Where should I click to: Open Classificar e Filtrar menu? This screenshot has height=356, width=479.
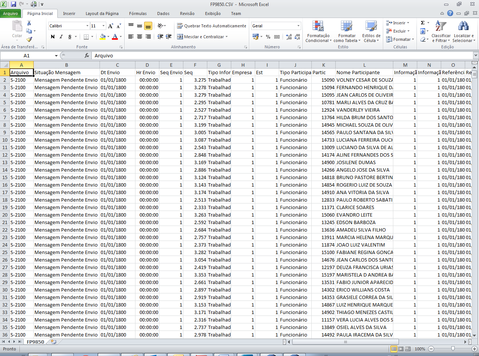pyautogui.click(x=441, y=31)
